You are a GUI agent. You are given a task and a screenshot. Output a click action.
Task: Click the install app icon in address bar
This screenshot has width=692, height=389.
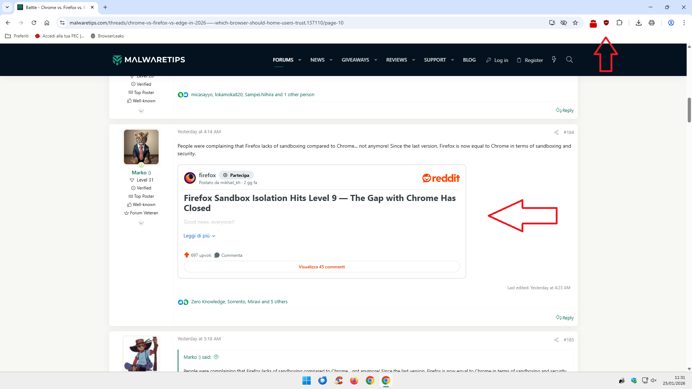point(552,23)
